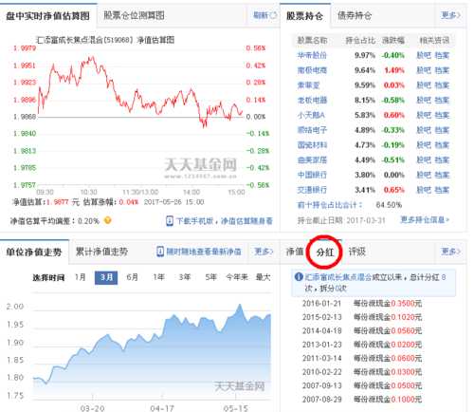Switch to the 债券持仓 tab

pos(355,15)
